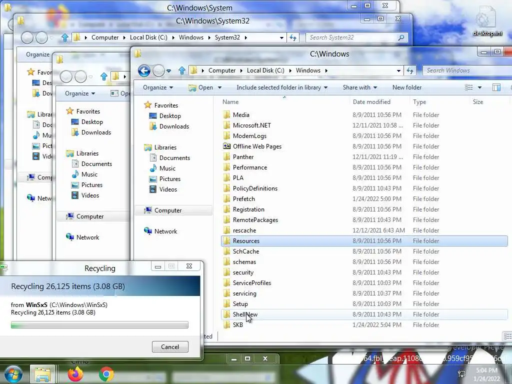This screenshot has height=384, width=512.
Task: Select the Panther folder
Action: (x=243, y=156)
